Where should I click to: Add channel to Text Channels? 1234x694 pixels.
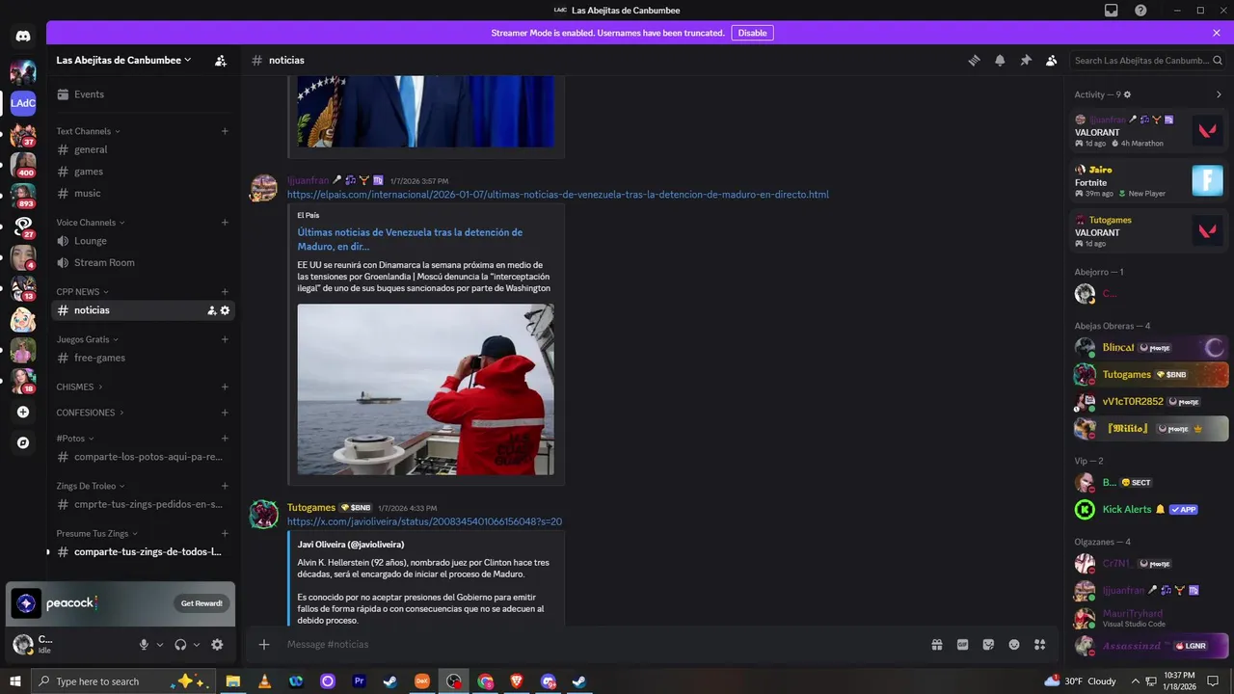225,131
